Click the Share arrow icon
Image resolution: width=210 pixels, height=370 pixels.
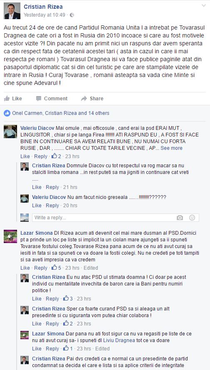84,99
